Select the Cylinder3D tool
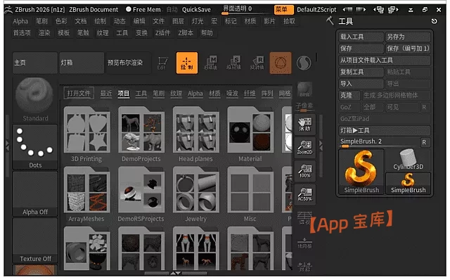Image resolution: width=450 pixels, height=280 pixels. click(408, 160)
